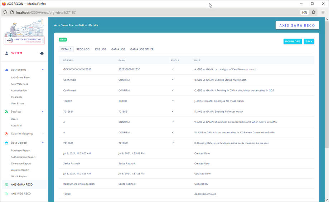Click the status checkmark for rule W

173,132
